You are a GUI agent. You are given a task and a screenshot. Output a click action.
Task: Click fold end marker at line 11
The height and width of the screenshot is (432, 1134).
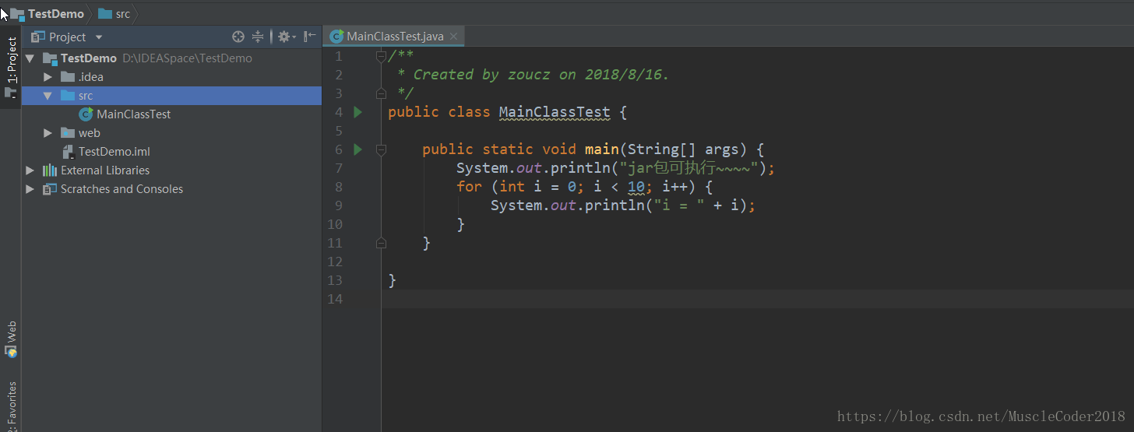click(x=381, y=243)
